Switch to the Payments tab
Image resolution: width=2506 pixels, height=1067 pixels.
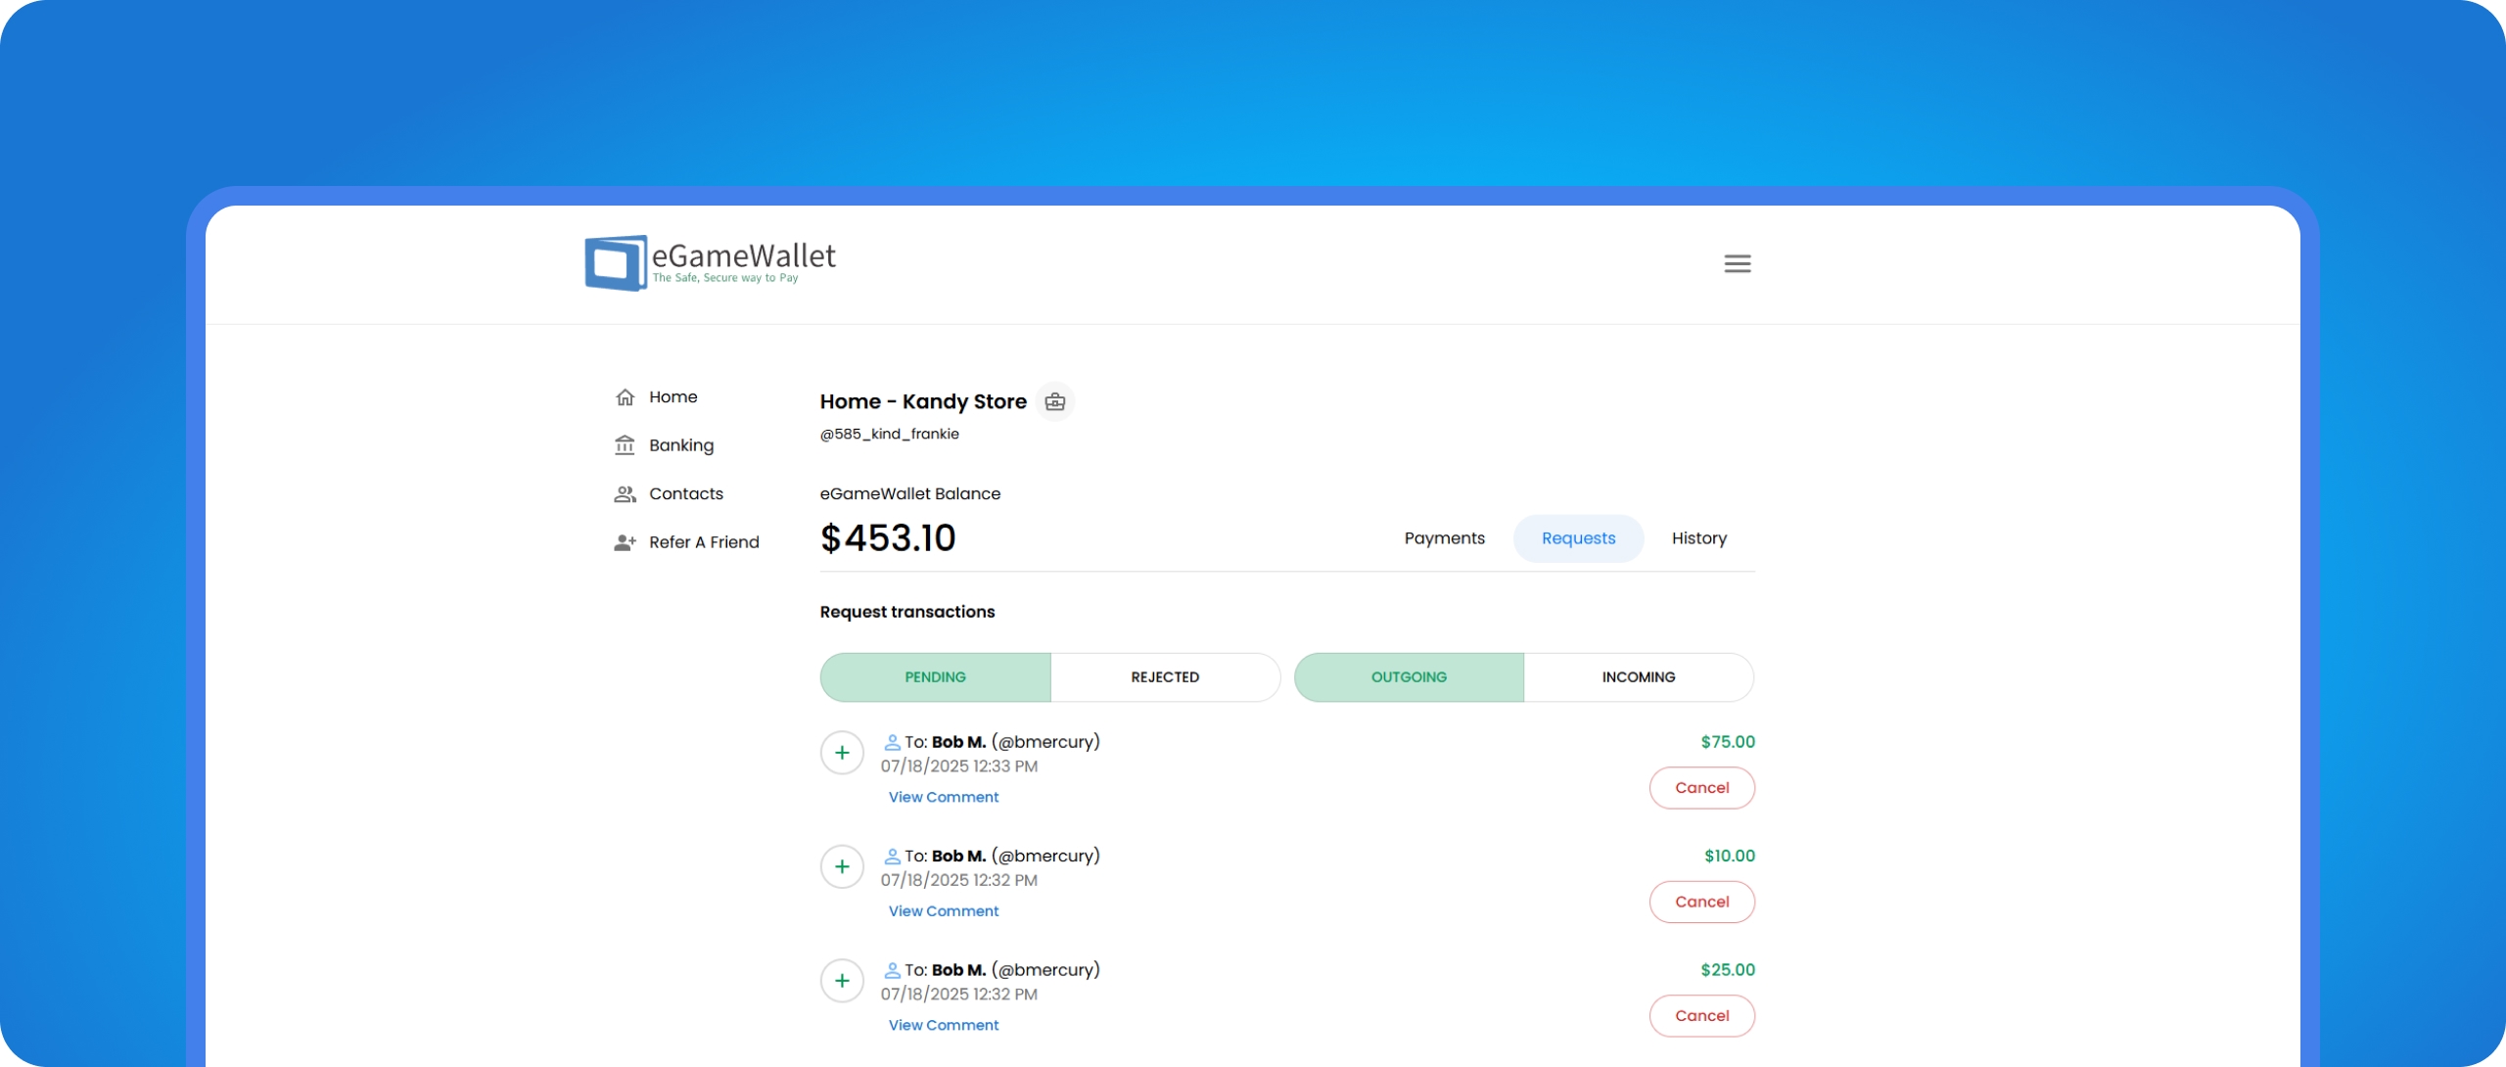(x=1444, y=538)
